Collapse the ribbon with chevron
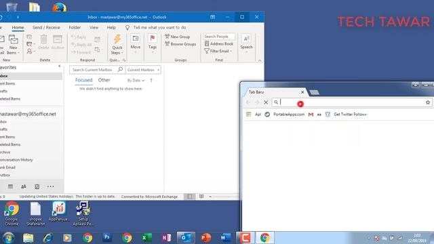The height and width of the screenshot is (244, 434). [260, 60]
